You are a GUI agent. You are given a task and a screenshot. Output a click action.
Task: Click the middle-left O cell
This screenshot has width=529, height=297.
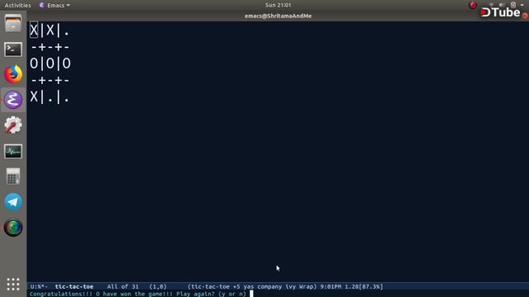34,64
